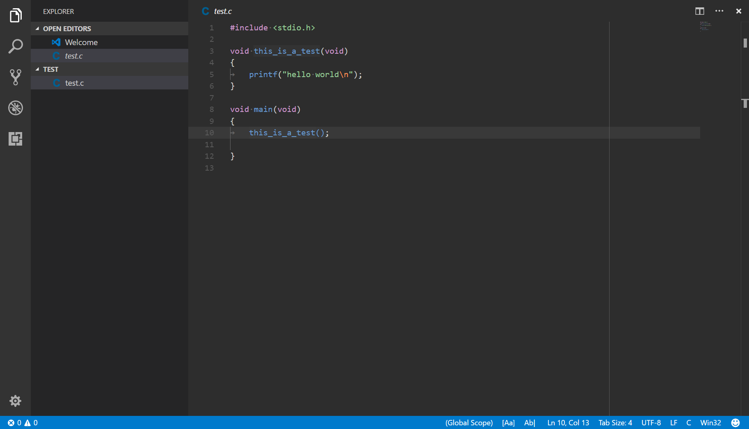749x429 pixels.
Task: Click the #include <stdio.h> line
Action: click(272, 27)
